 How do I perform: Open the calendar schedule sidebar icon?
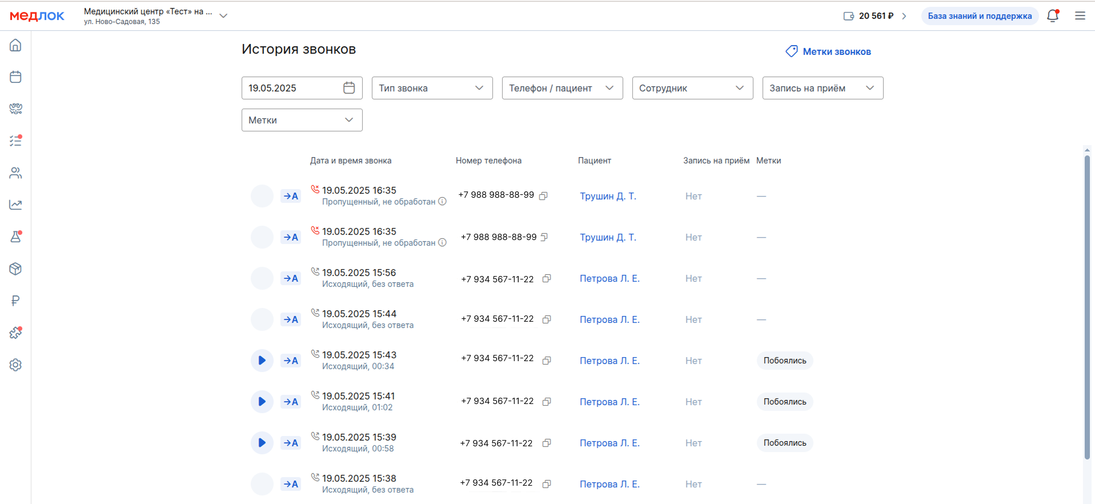[x=15, y=77]
